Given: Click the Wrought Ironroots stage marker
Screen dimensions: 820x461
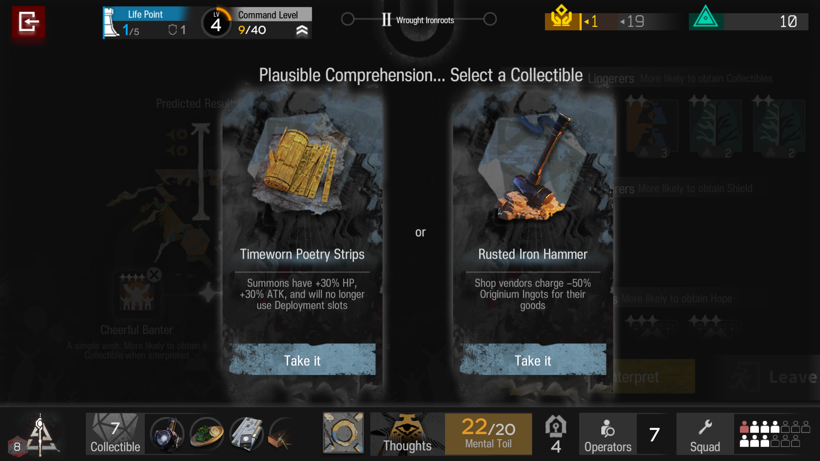Looking at the screenshot, I should (x=419, y=20).
